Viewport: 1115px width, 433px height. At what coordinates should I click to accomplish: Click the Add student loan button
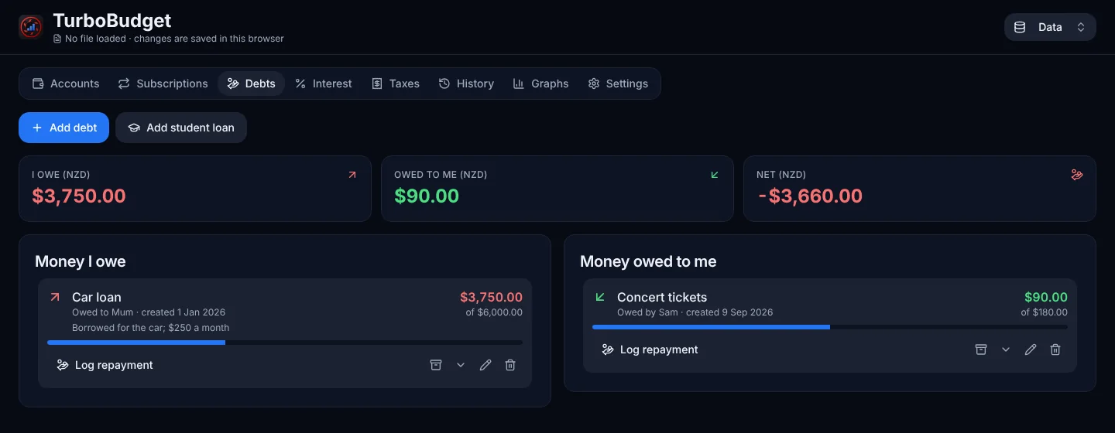[181, 128]
